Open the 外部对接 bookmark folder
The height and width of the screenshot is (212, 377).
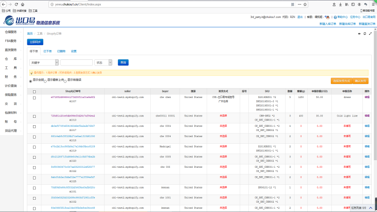pyautogui.click(x=19, y=10)
